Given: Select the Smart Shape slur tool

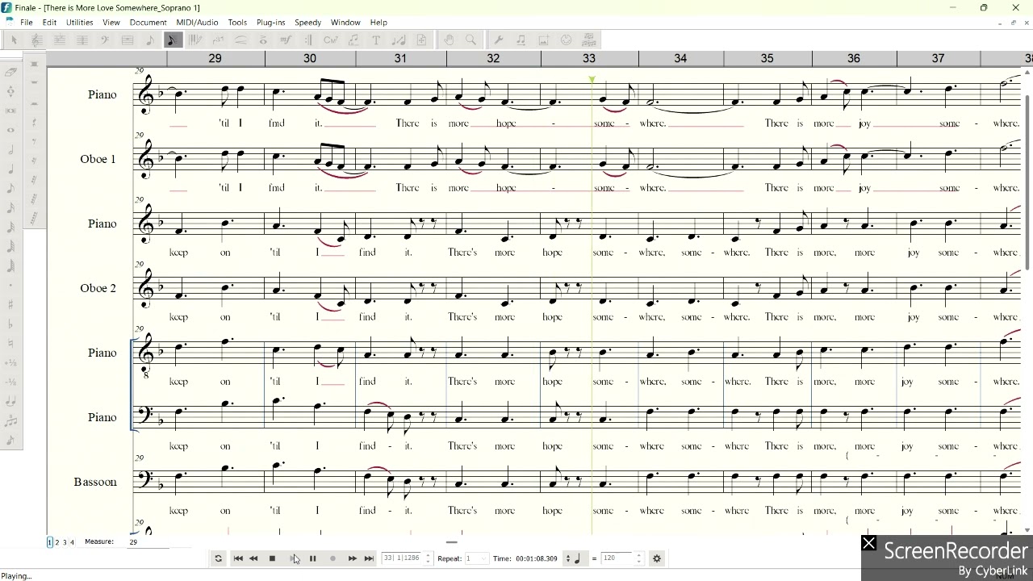Looking at the screenshot, I should point(240,40).
